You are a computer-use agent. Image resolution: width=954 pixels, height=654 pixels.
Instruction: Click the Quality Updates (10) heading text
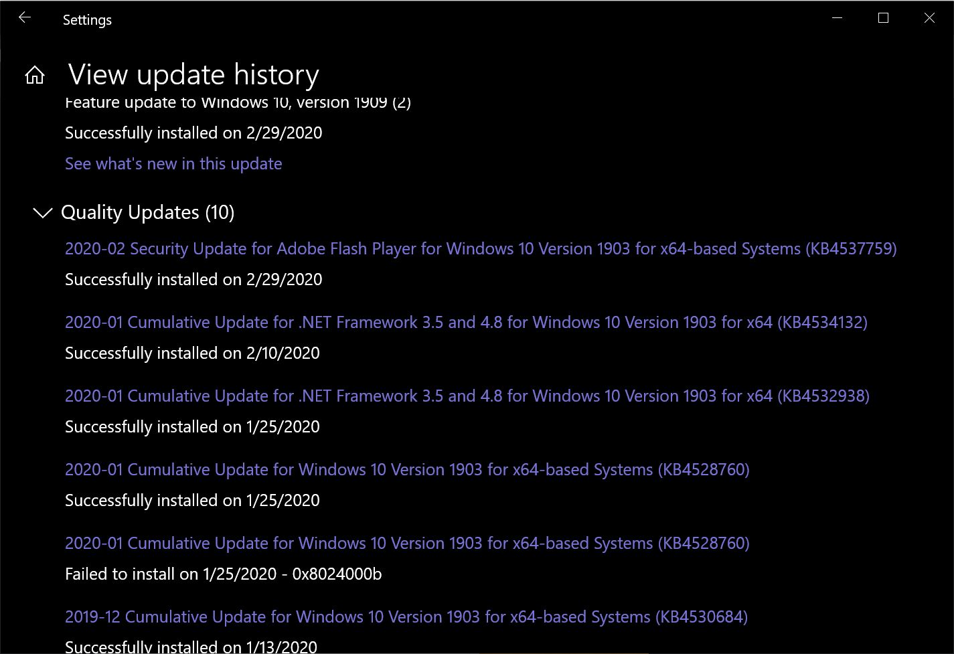coord(147,212)
